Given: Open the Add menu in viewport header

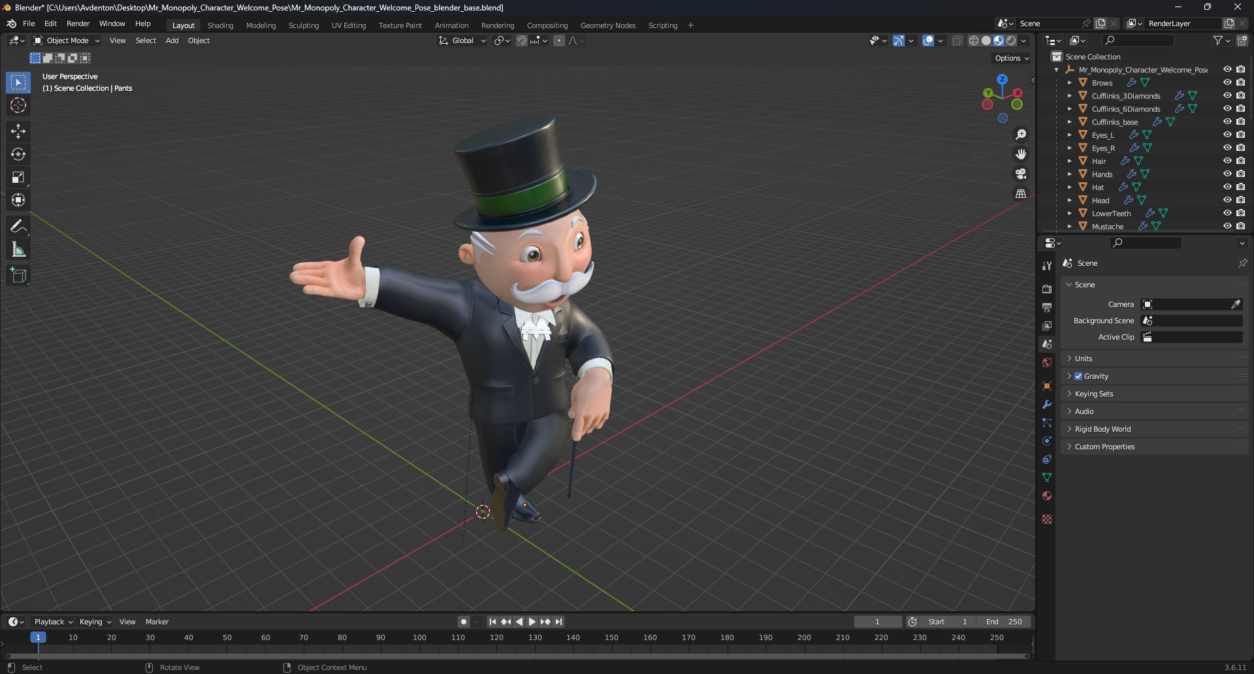Looking at the screenshot, I should [x=172, y=40].
